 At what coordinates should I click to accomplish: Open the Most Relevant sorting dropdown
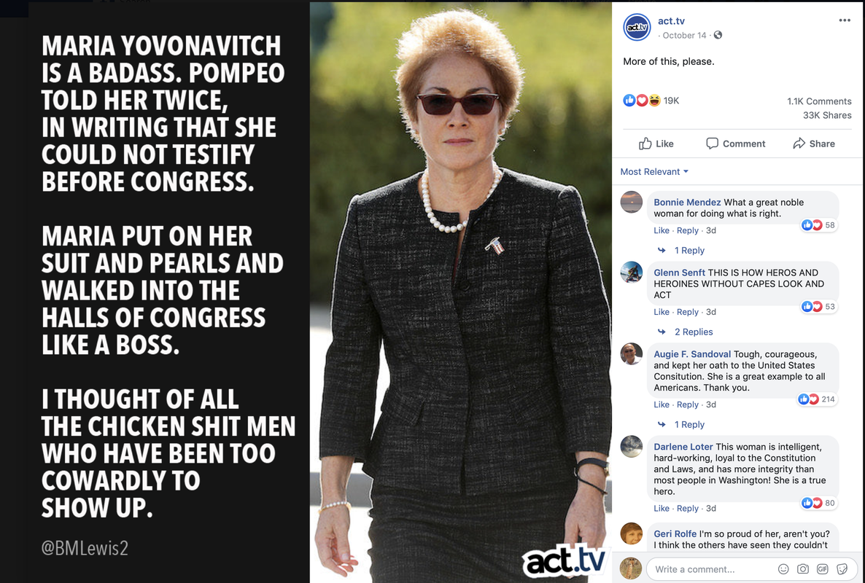(654, 171)
